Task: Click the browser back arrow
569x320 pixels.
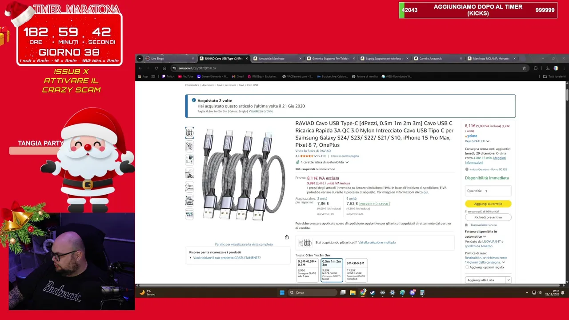Action: 140,68
